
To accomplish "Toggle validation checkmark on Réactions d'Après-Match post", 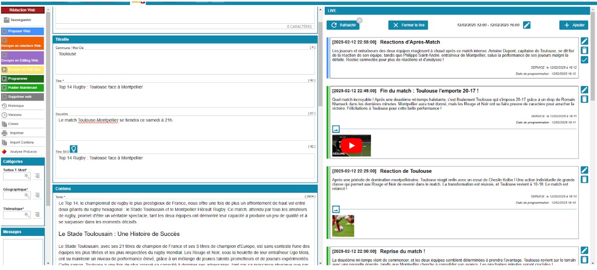I will coord(584,60).
